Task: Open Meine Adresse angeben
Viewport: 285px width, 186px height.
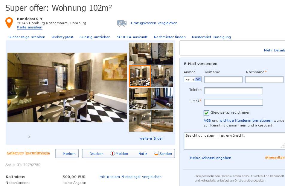Action: coord(211,158)
